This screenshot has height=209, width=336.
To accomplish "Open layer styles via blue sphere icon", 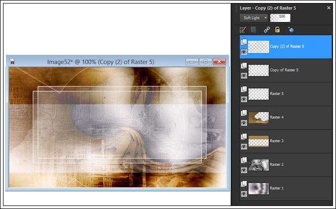I will (291, 30).
